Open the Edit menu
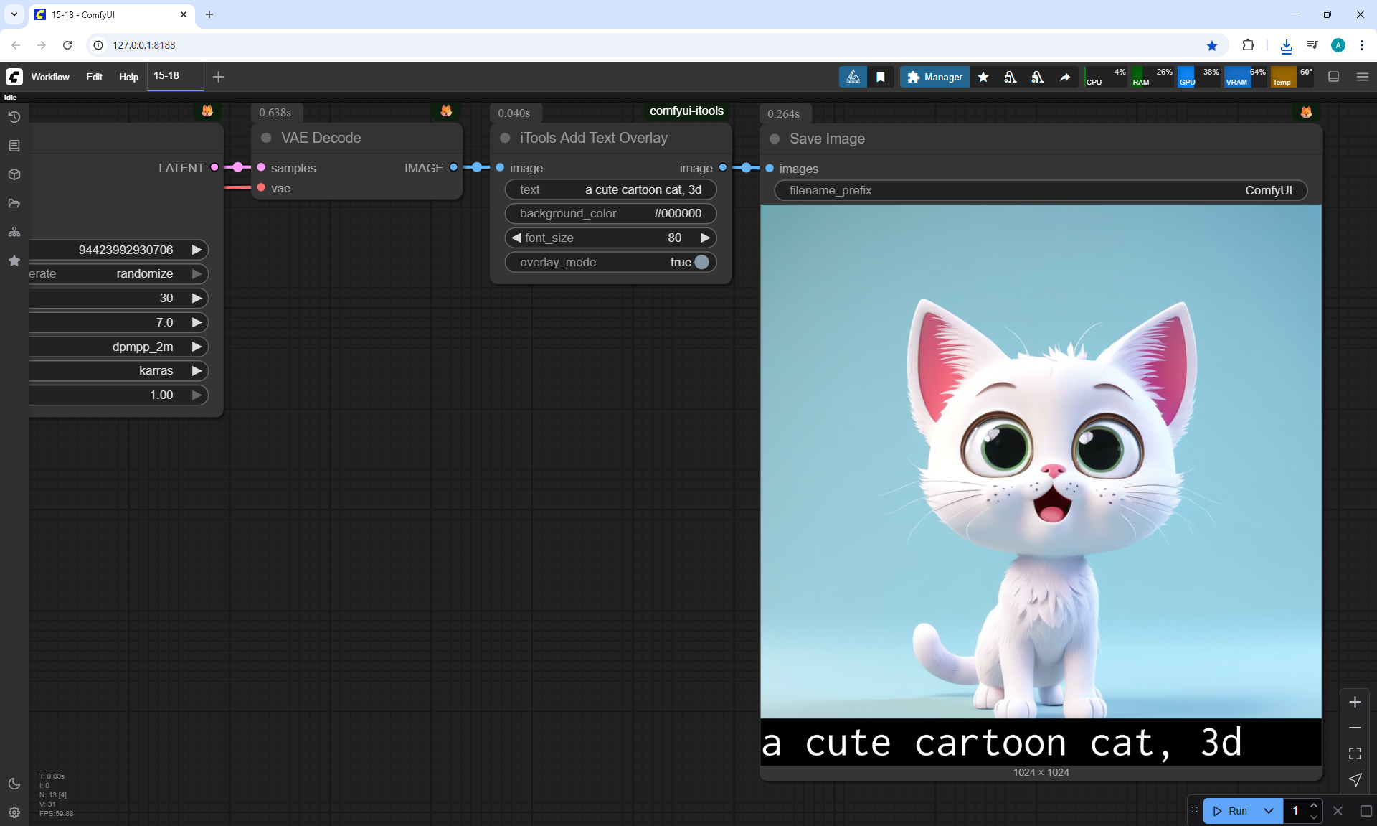Viewport: 1377px width, 826px height. click(x=94, y=77)
